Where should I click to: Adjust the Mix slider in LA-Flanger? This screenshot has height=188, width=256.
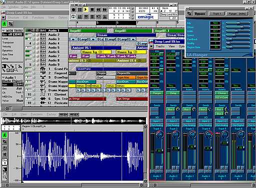(238, 23)
